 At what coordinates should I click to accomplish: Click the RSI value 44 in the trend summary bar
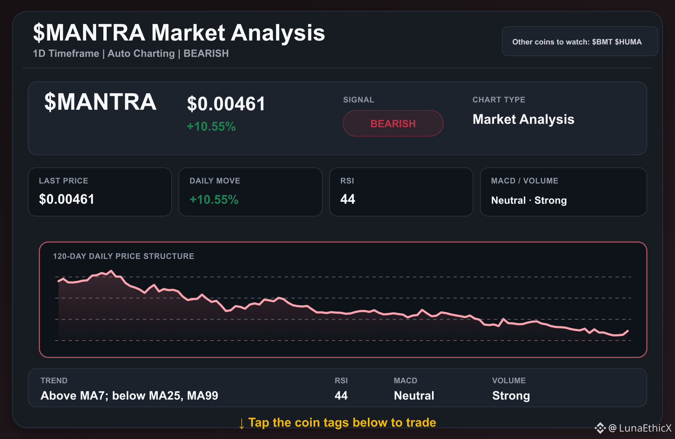tap(341, 396)
